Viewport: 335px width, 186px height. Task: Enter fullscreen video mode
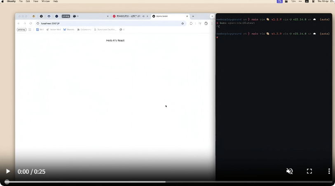[309, 171]
